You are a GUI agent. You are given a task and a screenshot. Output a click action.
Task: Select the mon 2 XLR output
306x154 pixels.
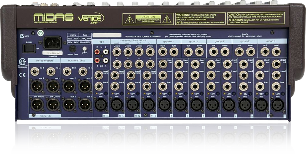(x=69, y=86)
